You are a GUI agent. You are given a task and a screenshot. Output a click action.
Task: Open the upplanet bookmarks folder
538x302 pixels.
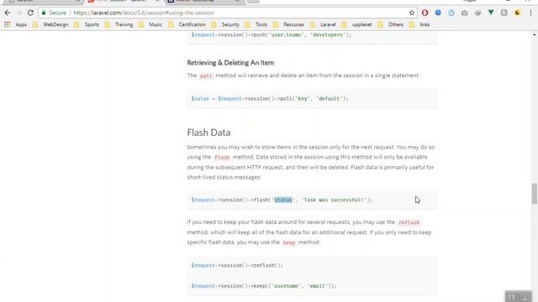[x=356, y=24]
